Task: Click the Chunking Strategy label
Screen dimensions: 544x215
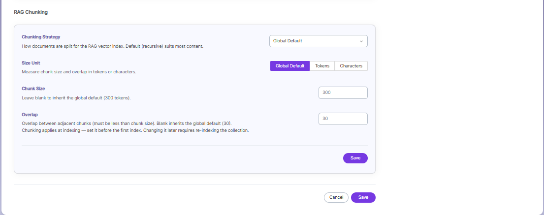Action: click(41, 37)
